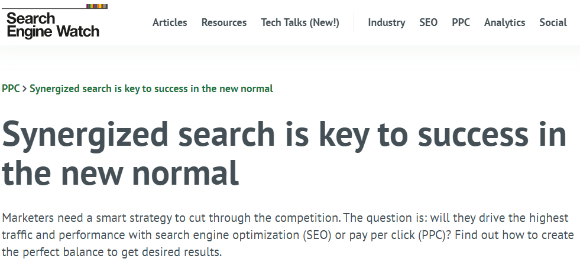The height and width of the screenshot is (275, 580).
Task: Select the SEO category in the header
Action: coord(428,22)
